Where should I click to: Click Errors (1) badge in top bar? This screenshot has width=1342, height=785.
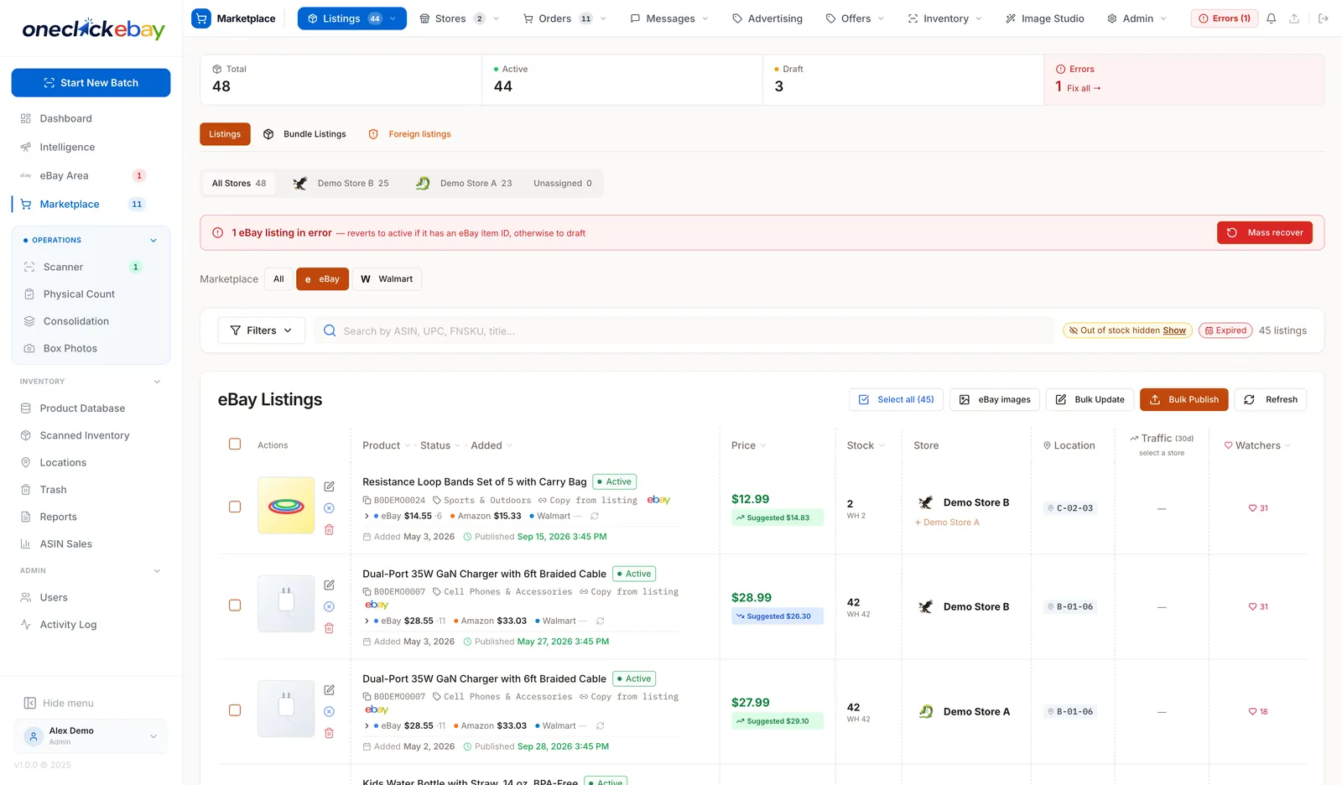1225,18
